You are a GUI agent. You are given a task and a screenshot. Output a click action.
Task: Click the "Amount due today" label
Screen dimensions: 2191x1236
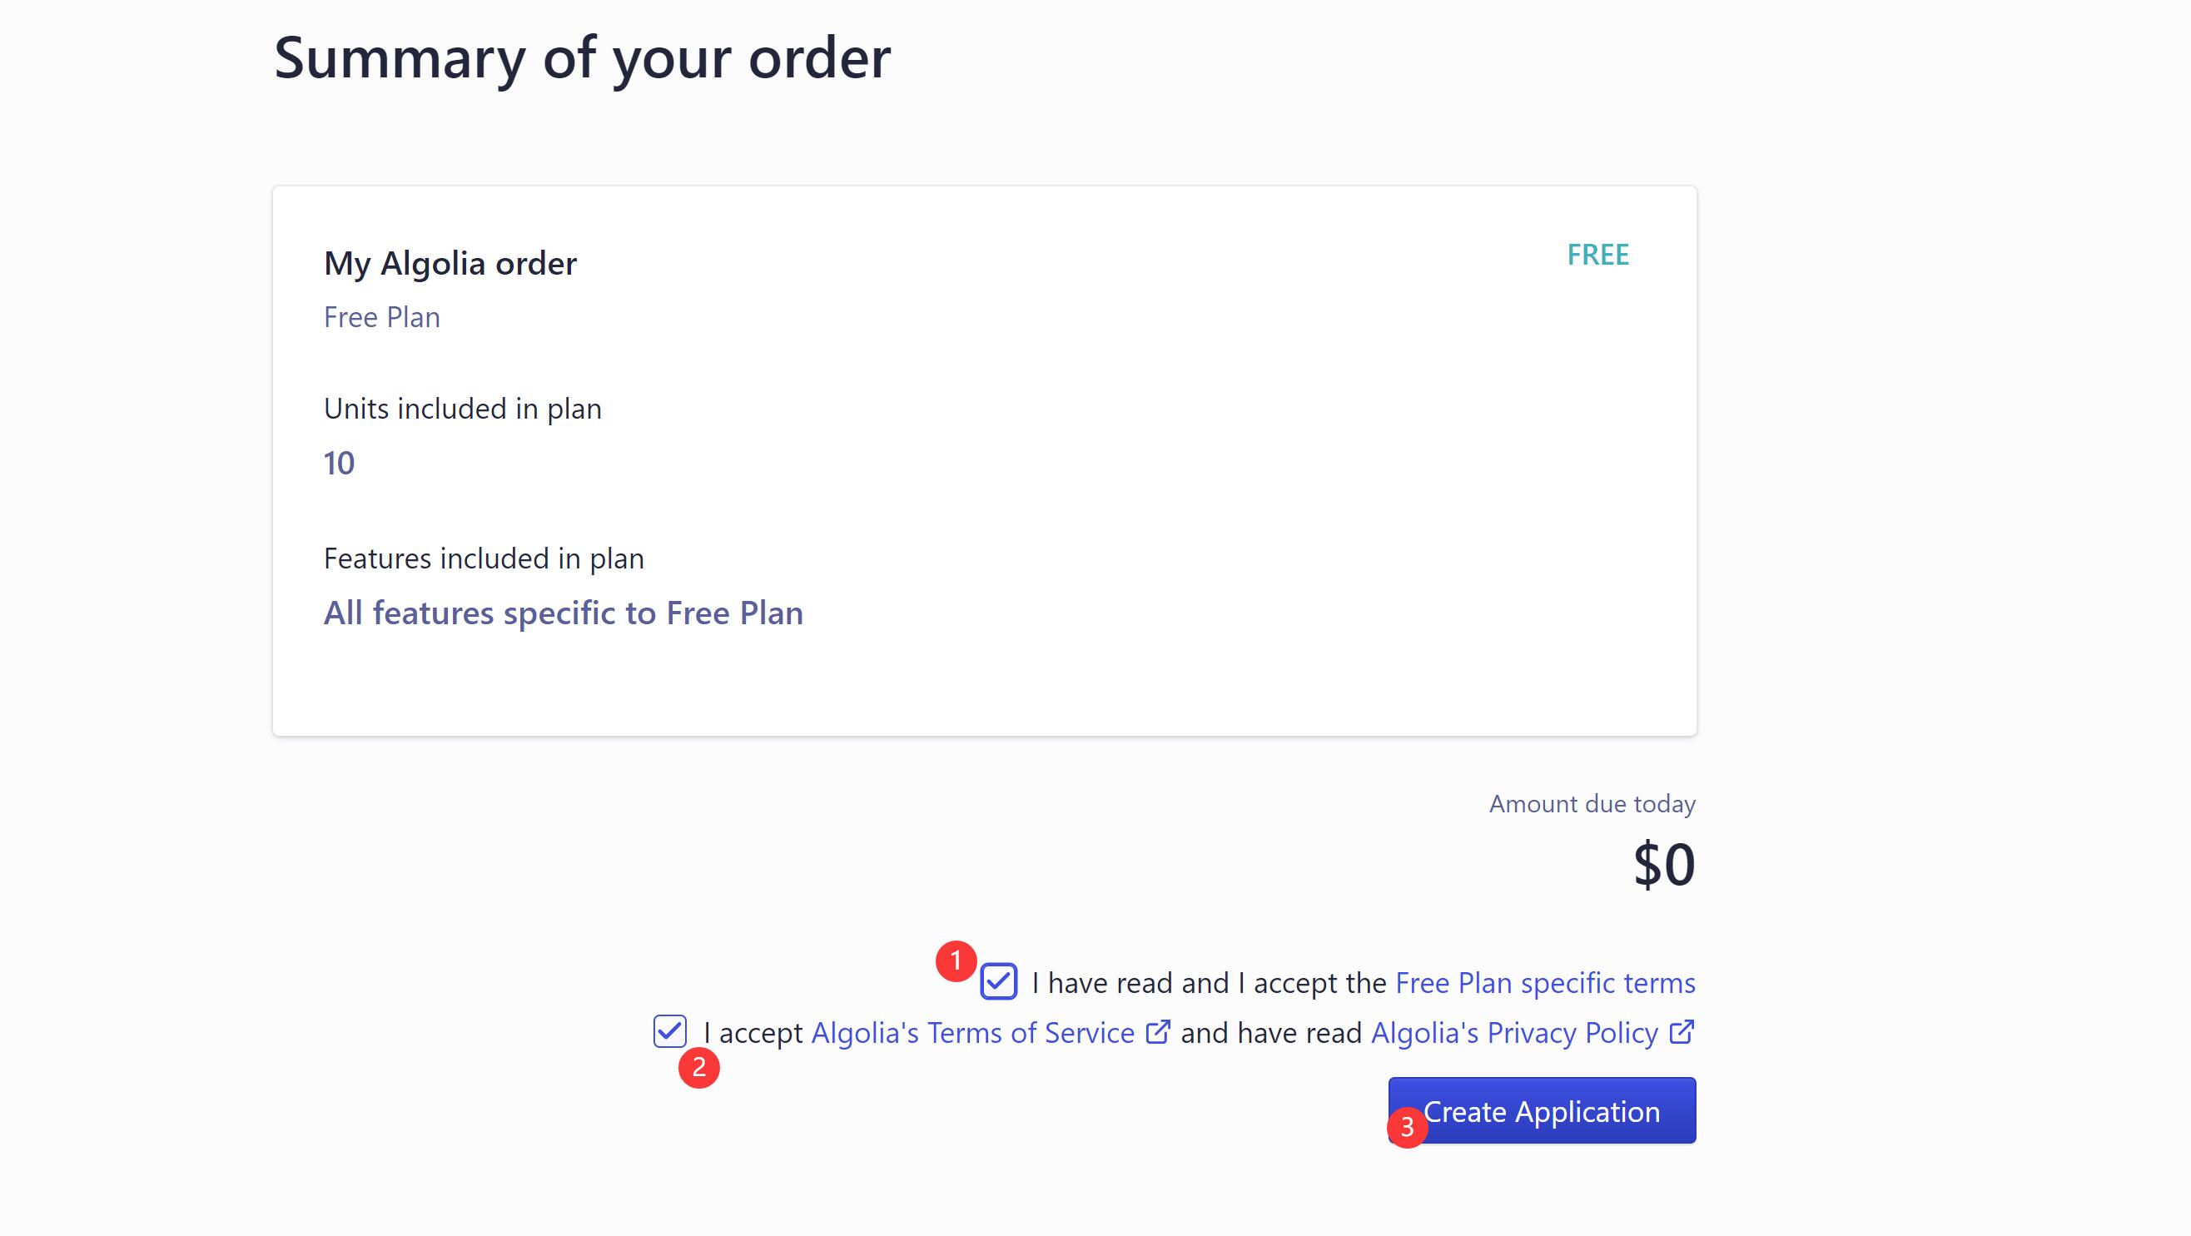click(x=1592, y=804)
